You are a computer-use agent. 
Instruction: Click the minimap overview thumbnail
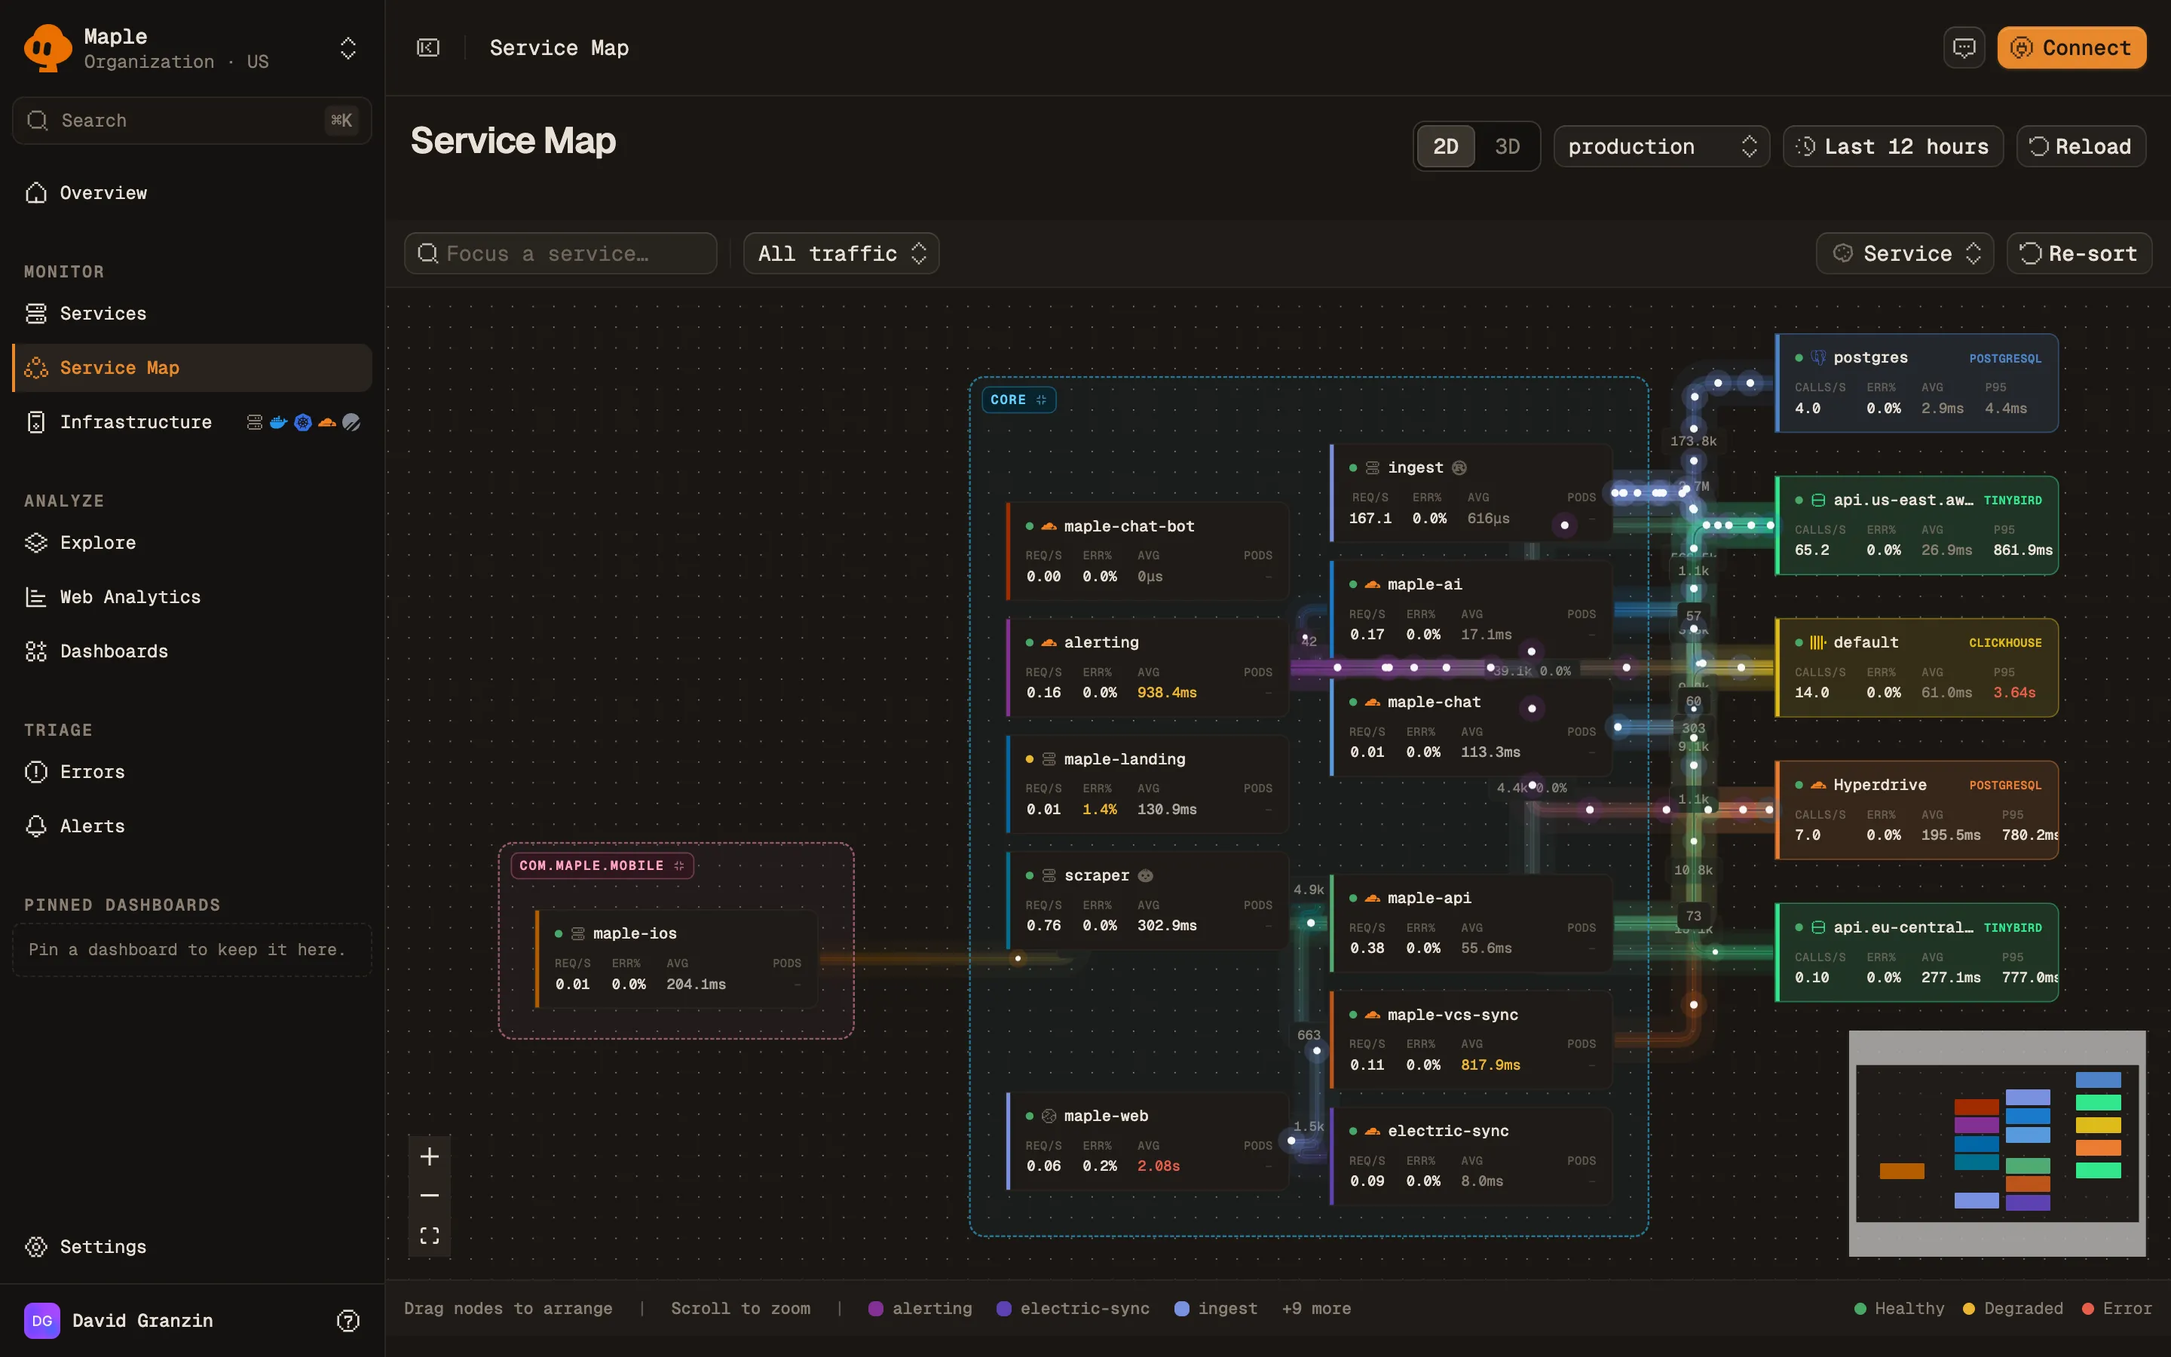pyautogui.click(x=1997, y=1144)
